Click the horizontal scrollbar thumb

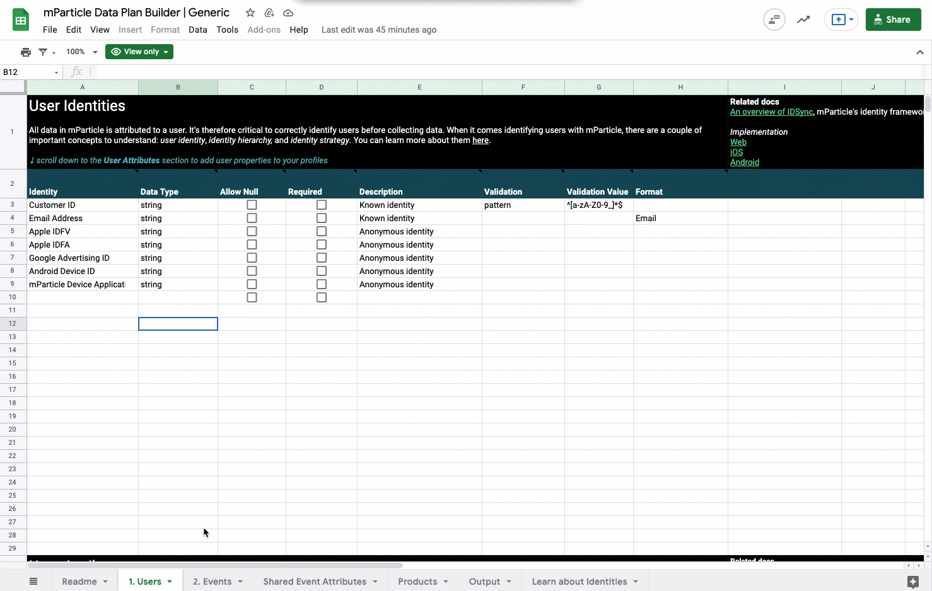(x=214, y=565)
